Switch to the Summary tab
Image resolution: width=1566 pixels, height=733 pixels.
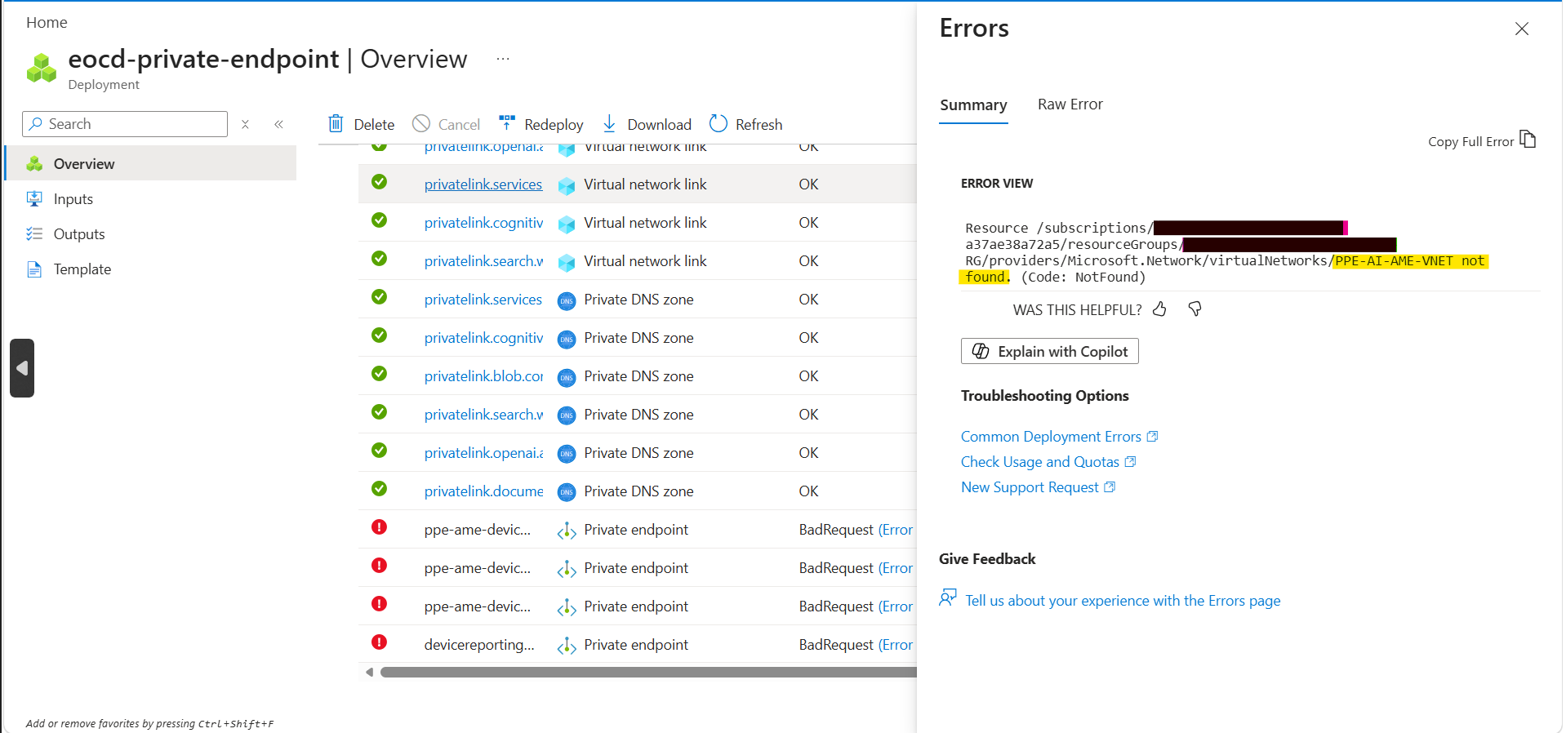(973, 105)
